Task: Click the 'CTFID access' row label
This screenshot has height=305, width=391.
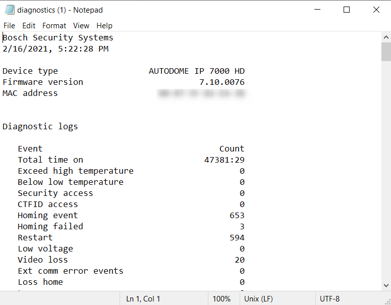Action: 48,205
